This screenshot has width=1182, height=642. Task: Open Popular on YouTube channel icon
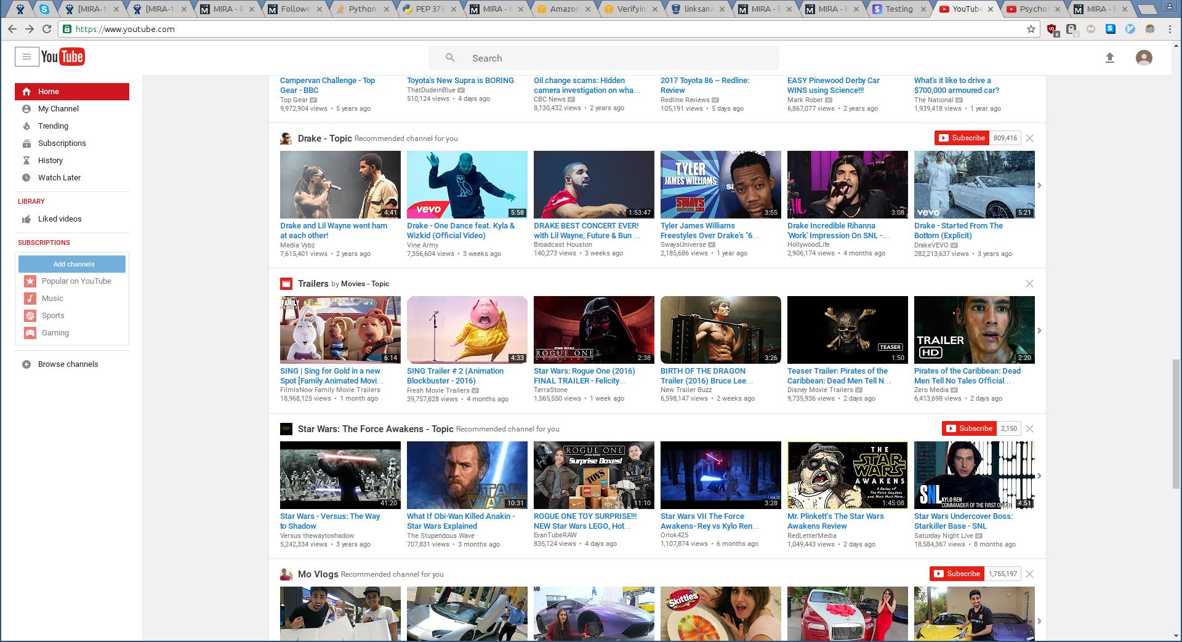tap(30, 281)
